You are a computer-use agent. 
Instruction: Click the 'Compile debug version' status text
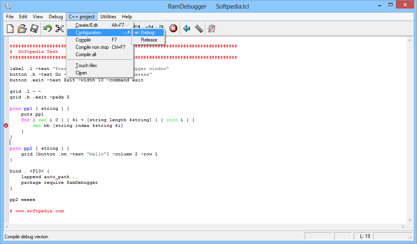[x=26, y=237]
